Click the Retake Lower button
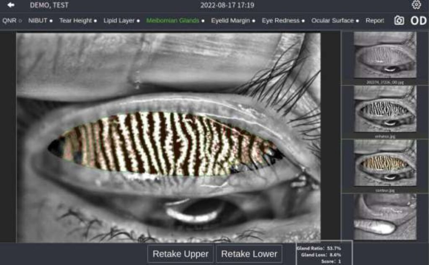This screenshot has width=429, height=265. tap(249, 254)
